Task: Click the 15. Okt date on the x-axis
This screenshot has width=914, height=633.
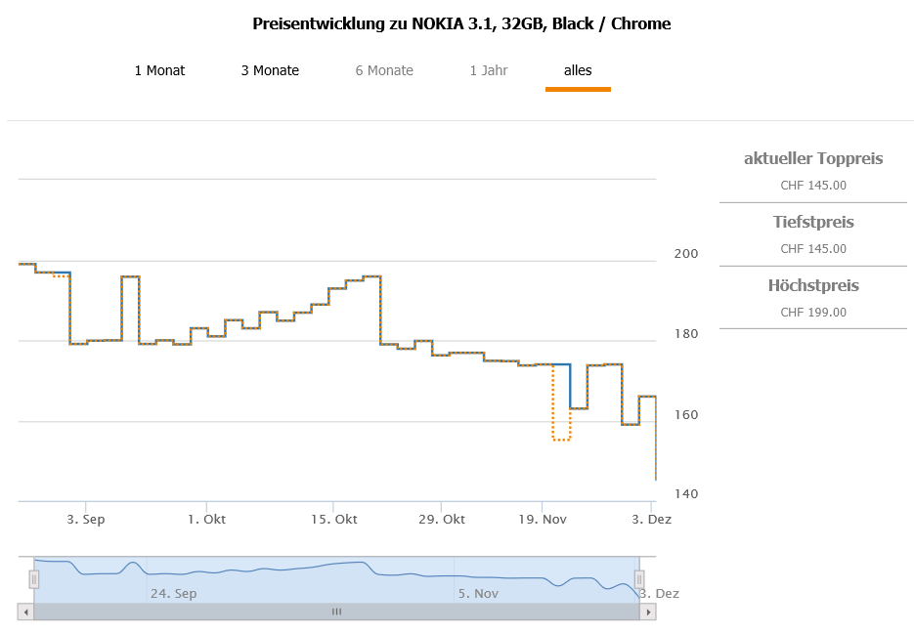Action: pos(334,519)
